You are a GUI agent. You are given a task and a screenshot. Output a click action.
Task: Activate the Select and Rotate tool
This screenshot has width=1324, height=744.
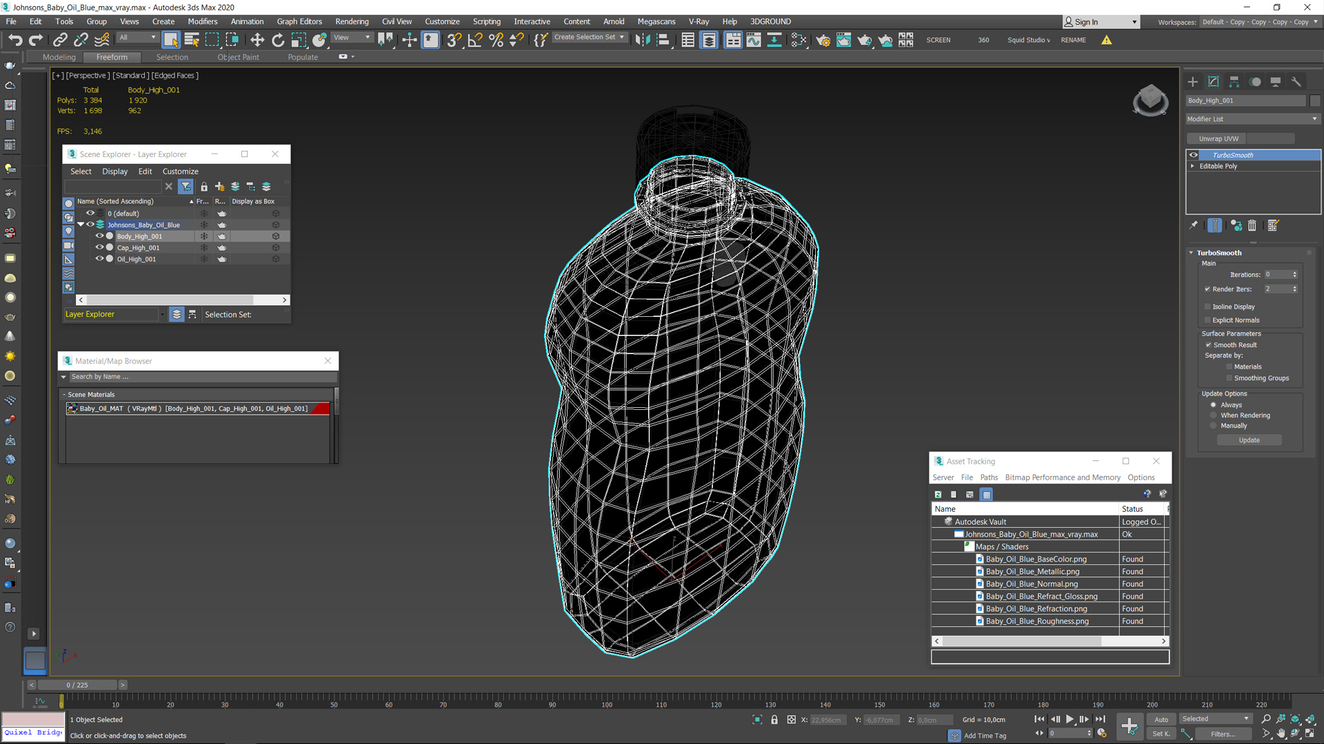[278, 40]
